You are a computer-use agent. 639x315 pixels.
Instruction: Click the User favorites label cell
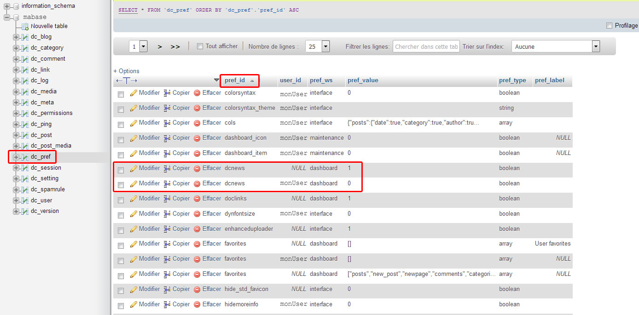552,243
